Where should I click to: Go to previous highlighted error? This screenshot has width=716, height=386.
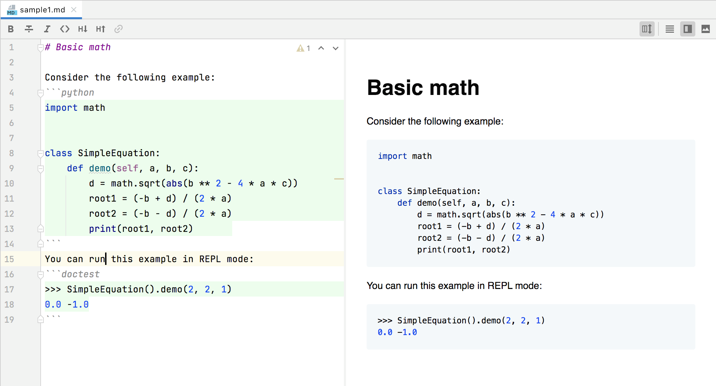pos(321,48)
